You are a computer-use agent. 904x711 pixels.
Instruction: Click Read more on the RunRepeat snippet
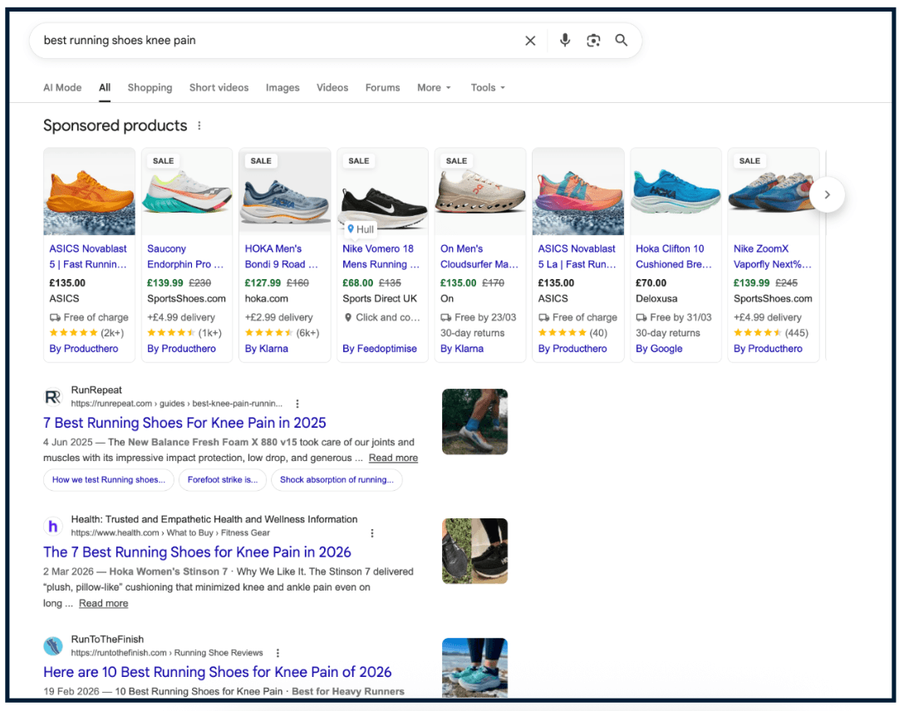pos(393,458)
